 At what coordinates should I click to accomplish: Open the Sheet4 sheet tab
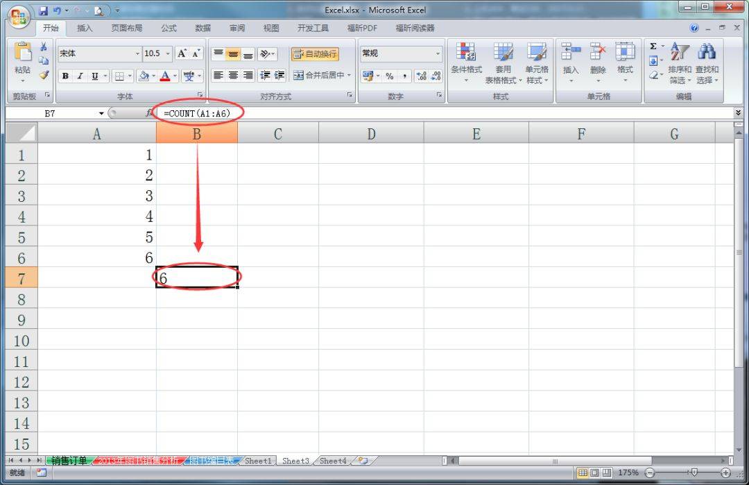(x=333, y=461)
